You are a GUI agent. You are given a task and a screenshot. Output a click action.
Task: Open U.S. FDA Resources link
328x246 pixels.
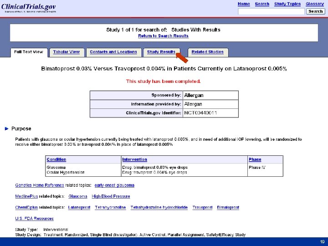click(x=34, y=218)
